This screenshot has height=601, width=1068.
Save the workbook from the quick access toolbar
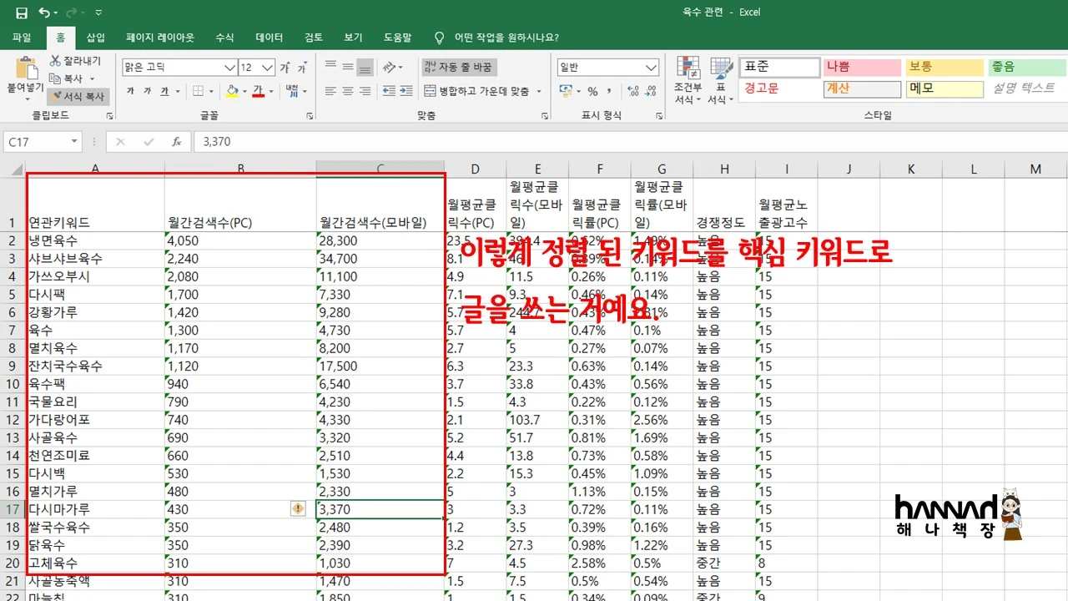click(x=22, y=13)
